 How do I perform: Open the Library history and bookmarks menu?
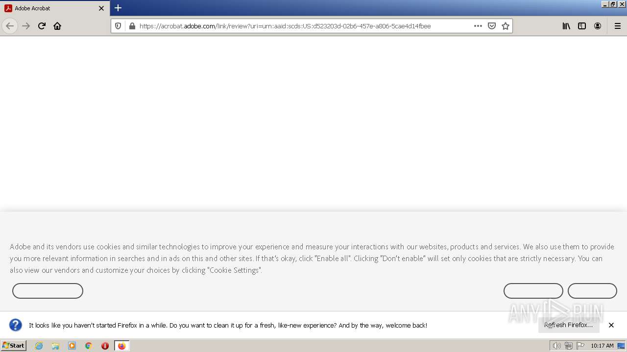click(566, 26)
